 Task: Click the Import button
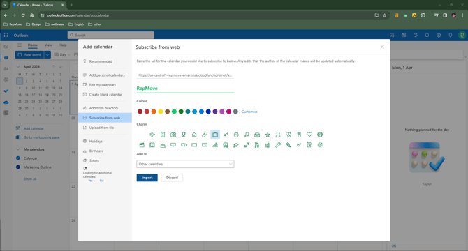(147, 178)
